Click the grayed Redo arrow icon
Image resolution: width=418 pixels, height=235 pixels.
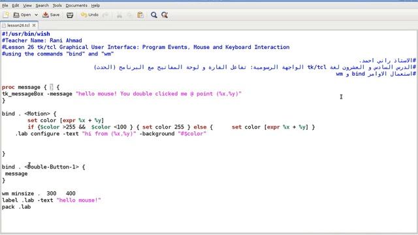[x=106, y=15]
